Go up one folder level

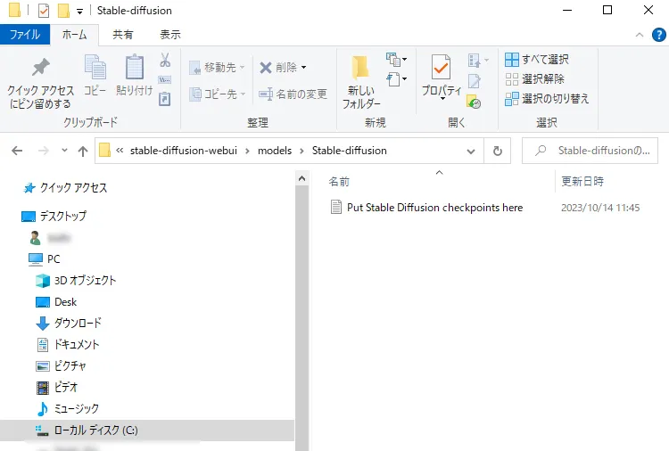click(x=83, y=151)
